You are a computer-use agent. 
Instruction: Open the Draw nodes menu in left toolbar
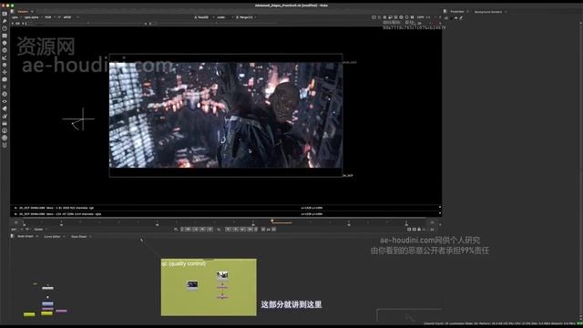[5, 21]
